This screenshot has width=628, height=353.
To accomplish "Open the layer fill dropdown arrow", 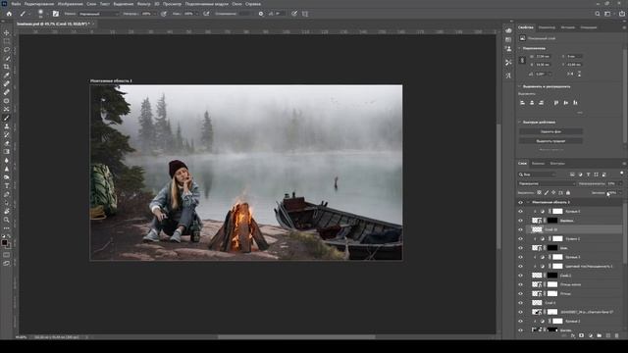I will pos(620,192).
